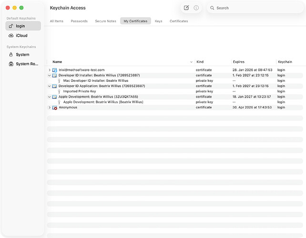Select row trixi@mothsoftware-test.com

click(175, 70)
